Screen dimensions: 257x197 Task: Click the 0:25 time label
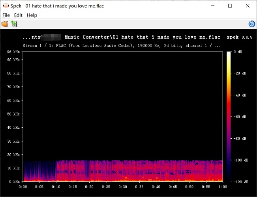point(106,187)
